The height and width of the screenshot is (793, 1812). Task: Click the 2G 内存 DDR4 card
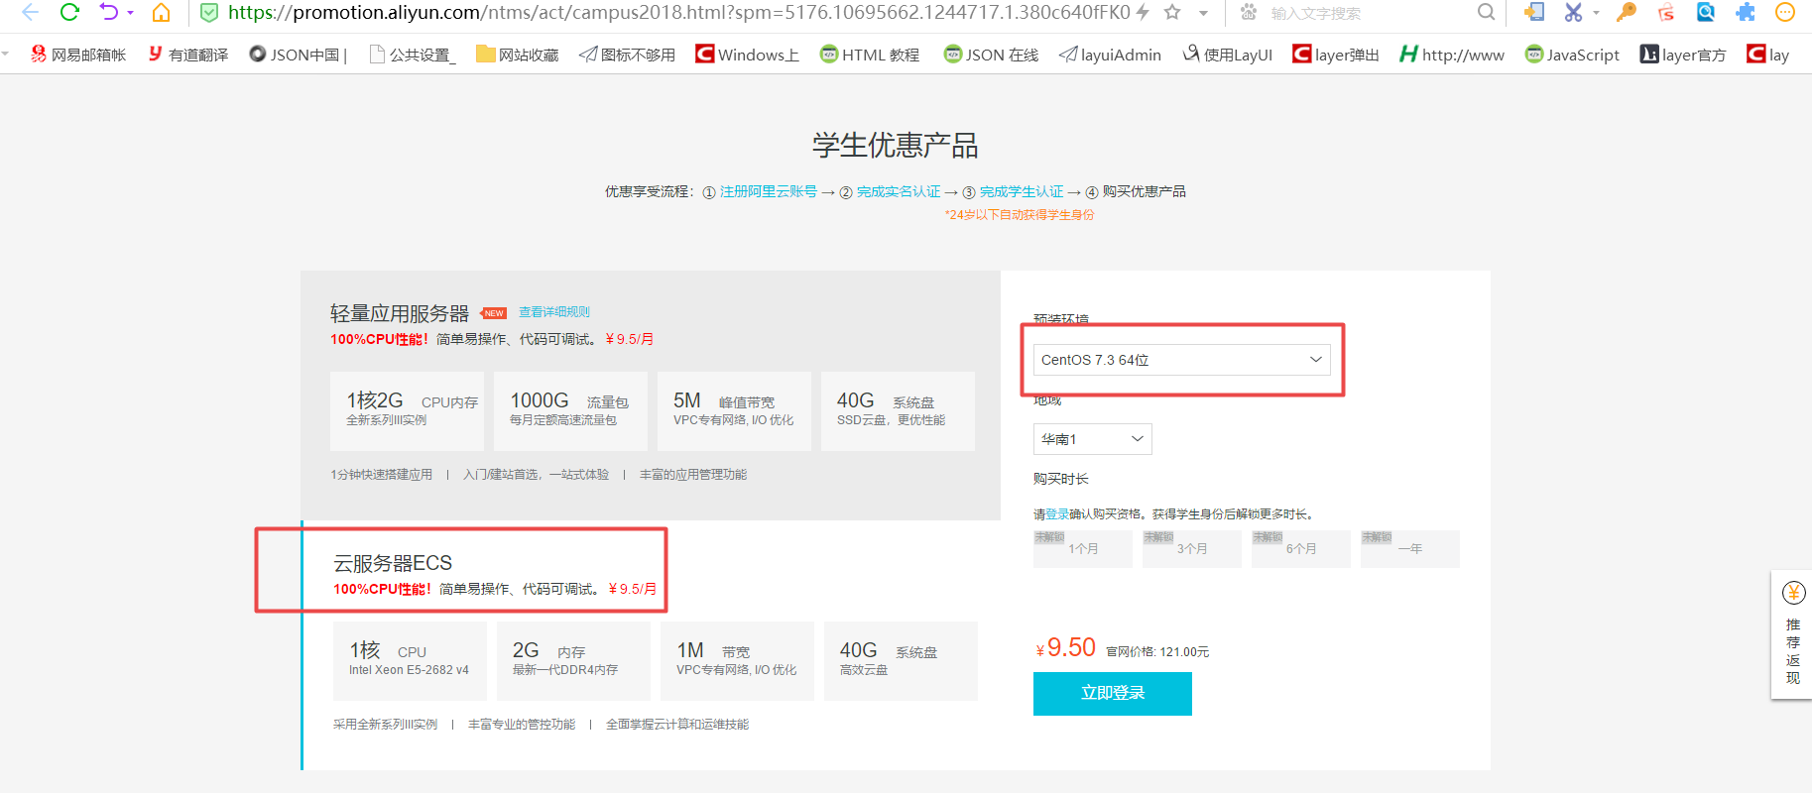coord(573,661)
